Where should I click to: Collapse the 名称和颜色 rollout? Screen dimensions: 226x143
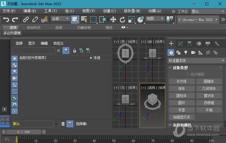(x=170, y=125)
